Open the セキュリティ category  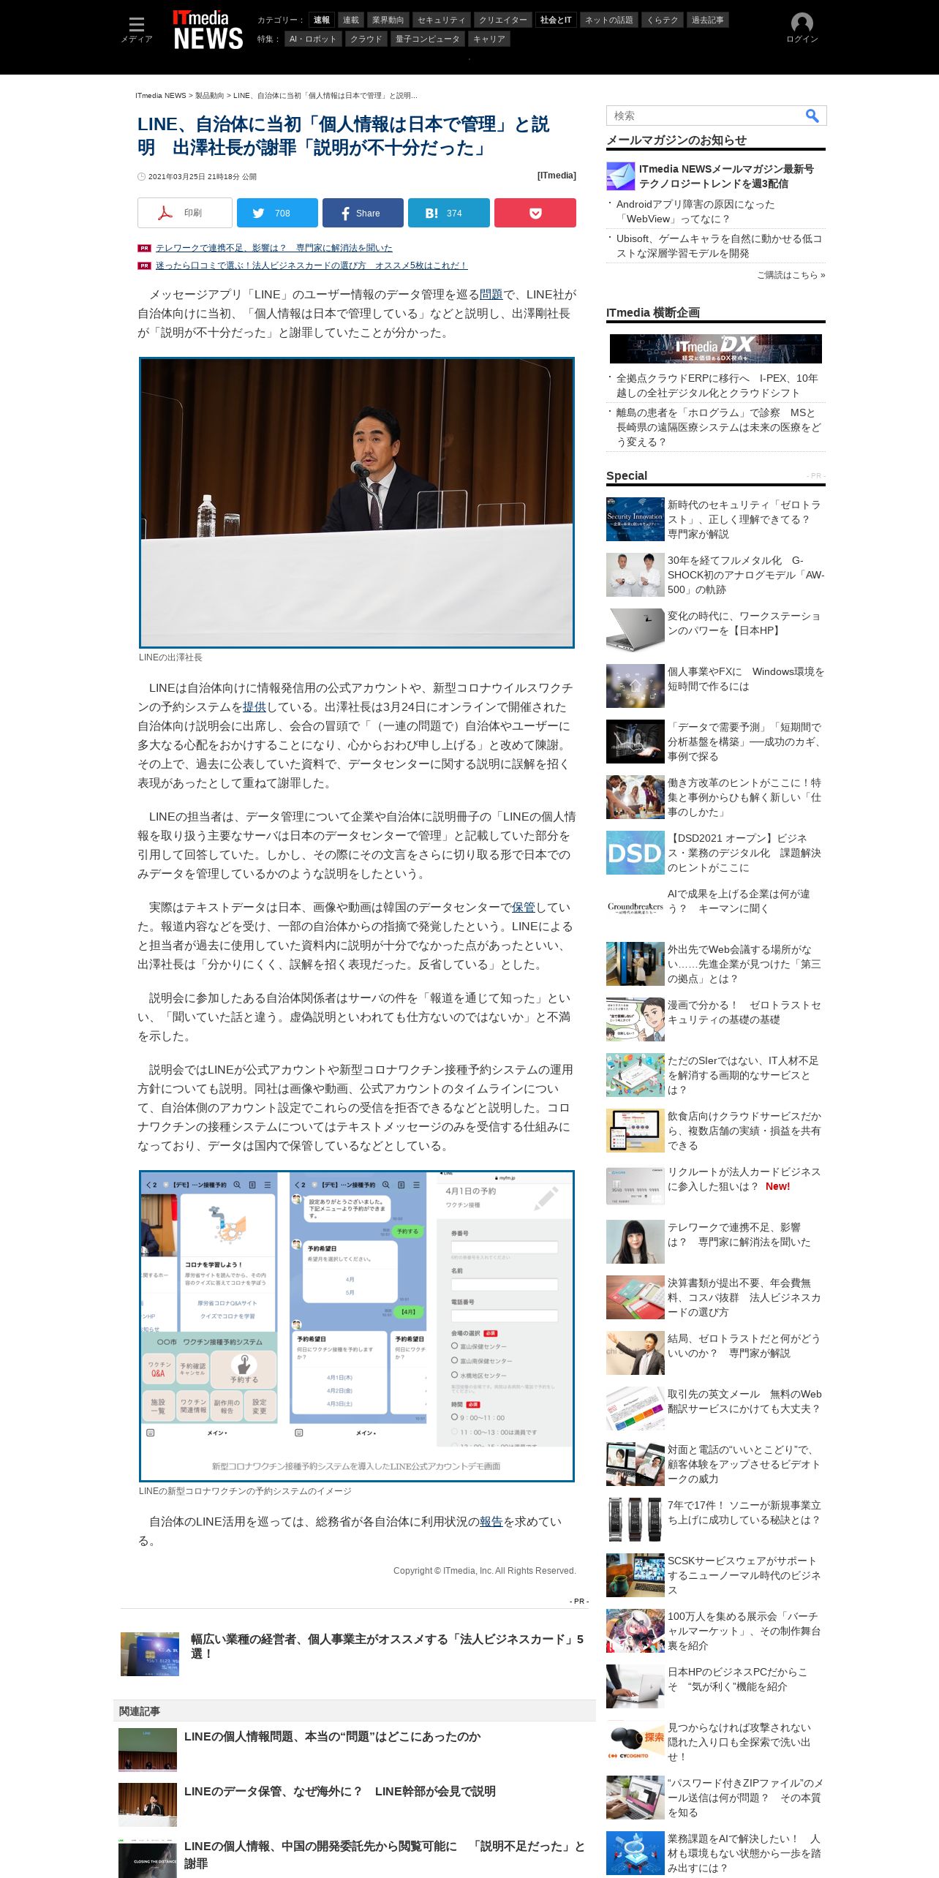tap(441, 20)
